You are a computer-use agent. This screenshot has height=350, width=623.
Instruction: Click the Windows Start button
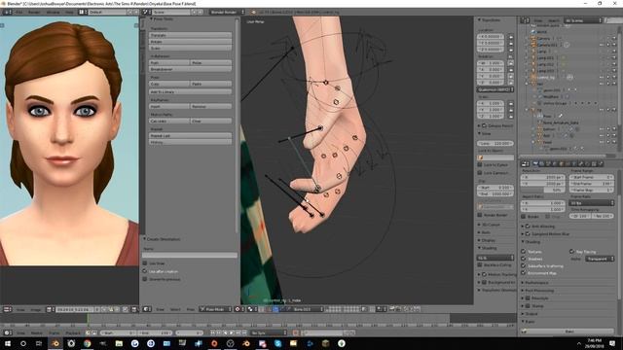[x=8, y=343]
